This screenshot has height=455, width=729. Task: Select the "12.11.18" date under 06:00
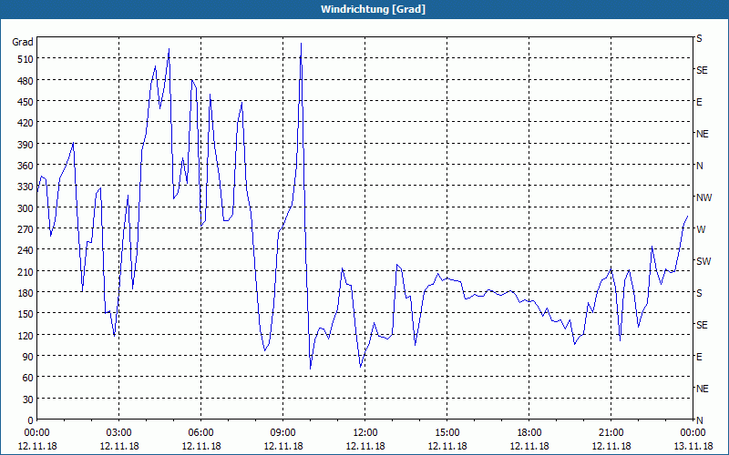point(200,446)
